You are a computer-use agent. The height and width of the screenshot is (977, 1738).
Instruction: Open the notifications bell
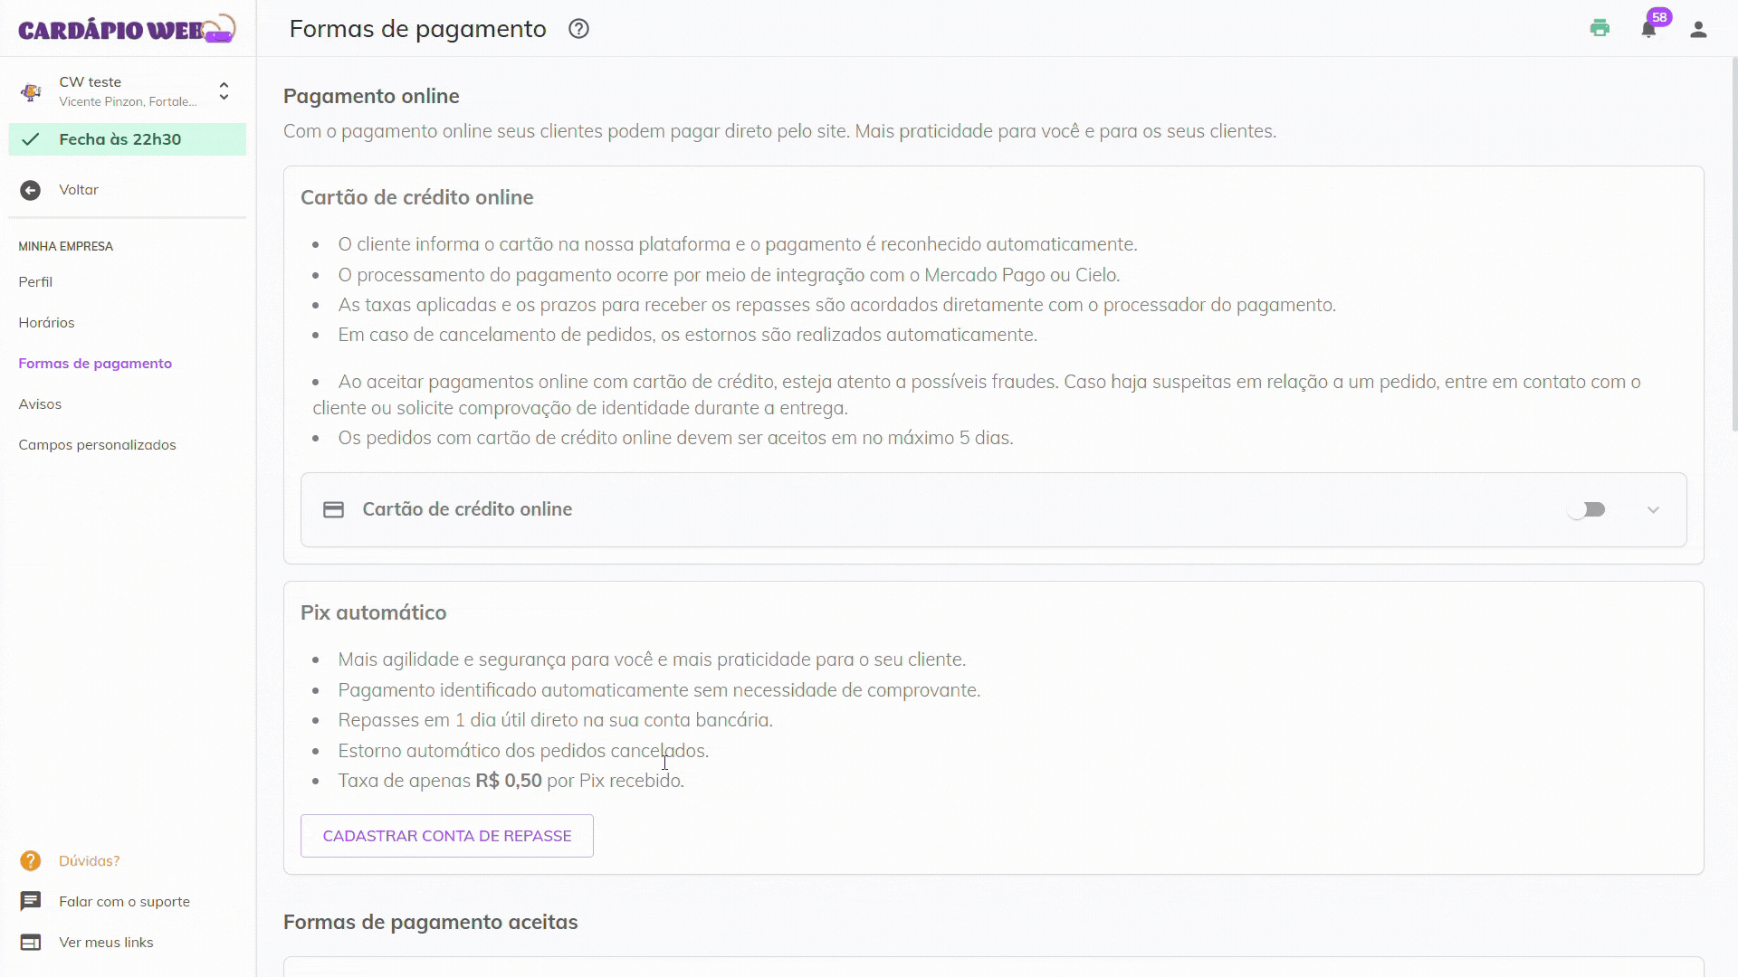[x=1648, y=30]
